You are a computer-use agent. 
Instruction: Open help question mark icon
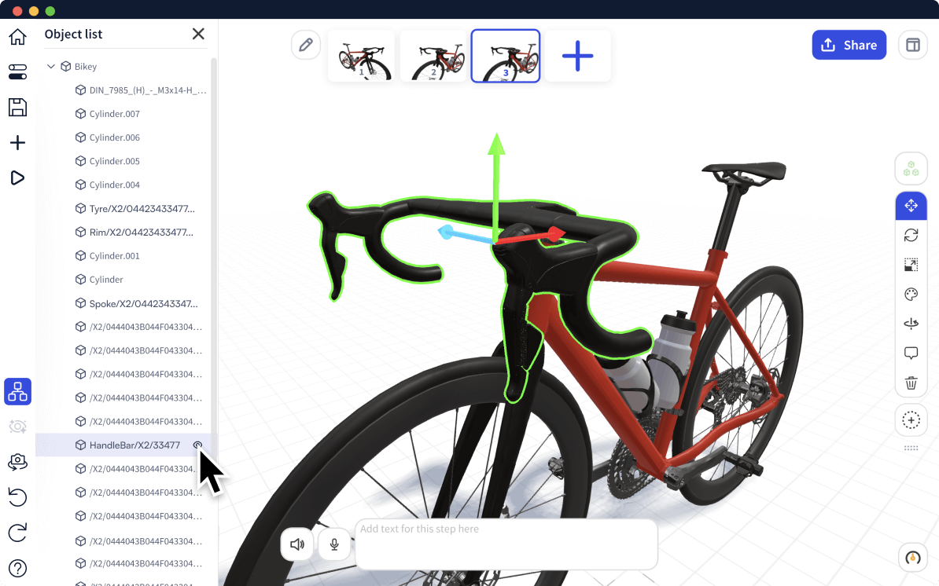[17, 568]
